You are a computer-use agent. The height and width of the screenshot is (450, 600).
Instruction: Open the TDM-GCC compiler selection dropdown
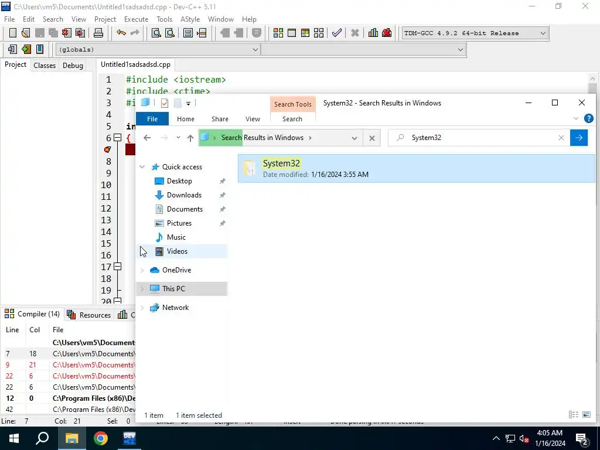(543, 33)
